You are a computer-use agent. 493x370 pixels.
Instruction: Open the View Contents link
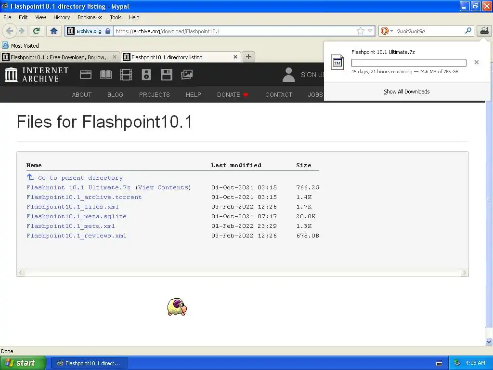tap(163, 187)
